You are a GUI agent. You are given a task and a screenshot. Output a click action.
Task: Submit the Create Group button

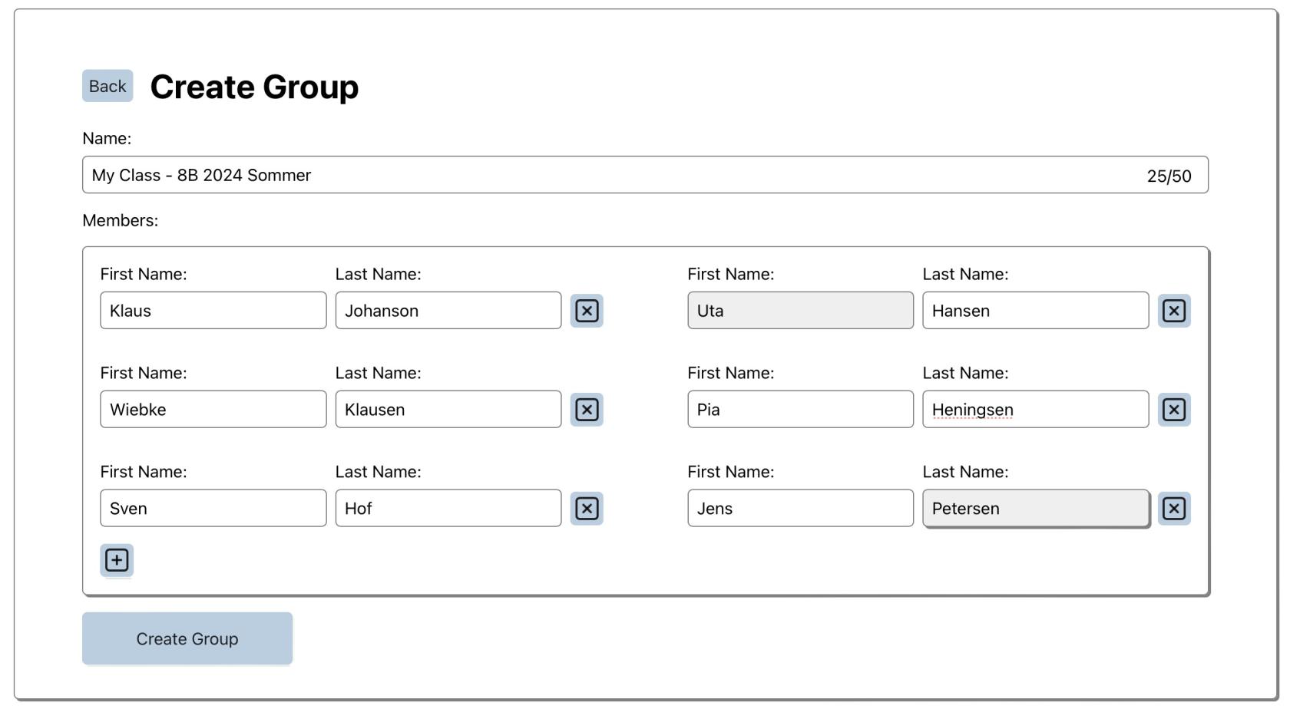(187, 638)
